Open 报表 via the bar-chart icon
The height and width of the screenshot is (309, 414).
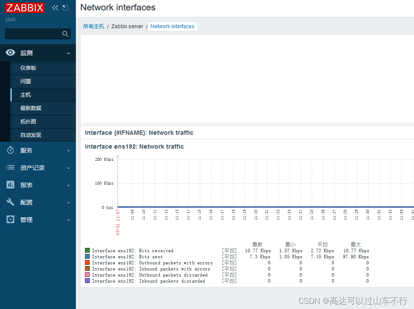(10, 185)
